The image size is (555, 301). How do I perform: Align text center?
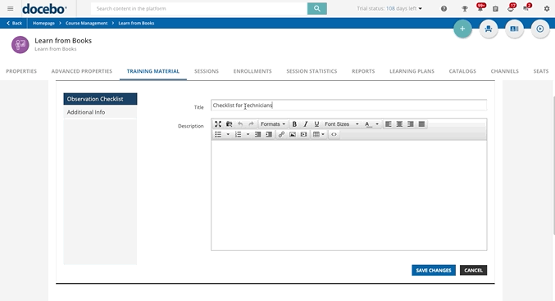click(x=399, y=124)
